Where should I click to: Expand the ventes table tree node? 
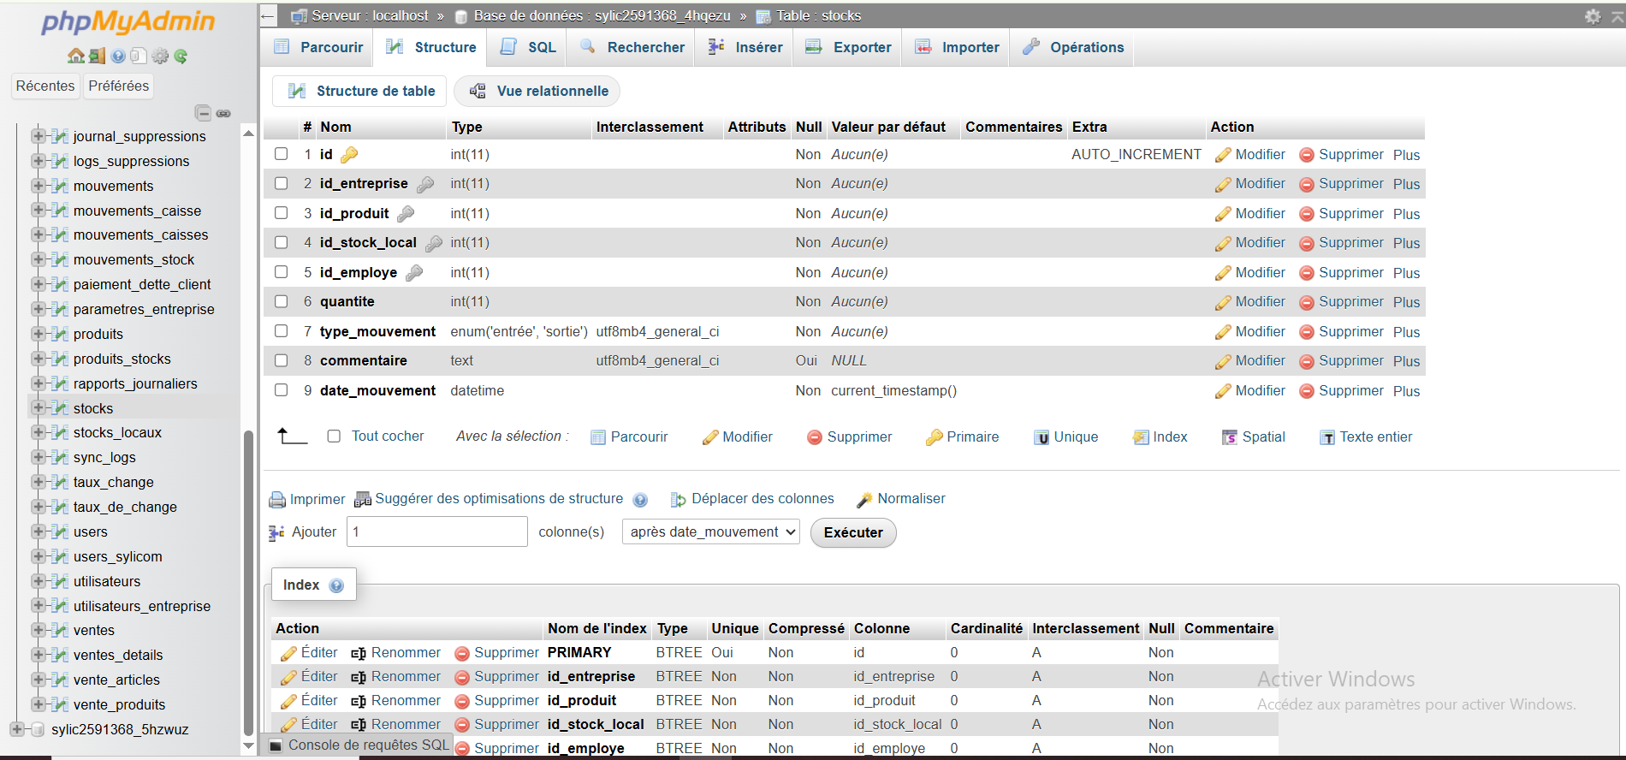[38, 630]
